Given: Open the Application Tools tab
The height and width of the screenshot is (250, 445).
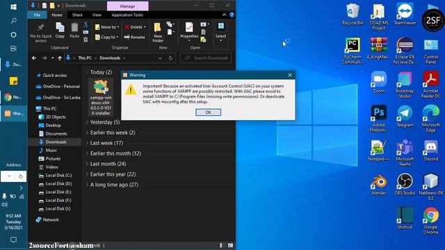Looking at the screenshot, I should pos(127,15).
